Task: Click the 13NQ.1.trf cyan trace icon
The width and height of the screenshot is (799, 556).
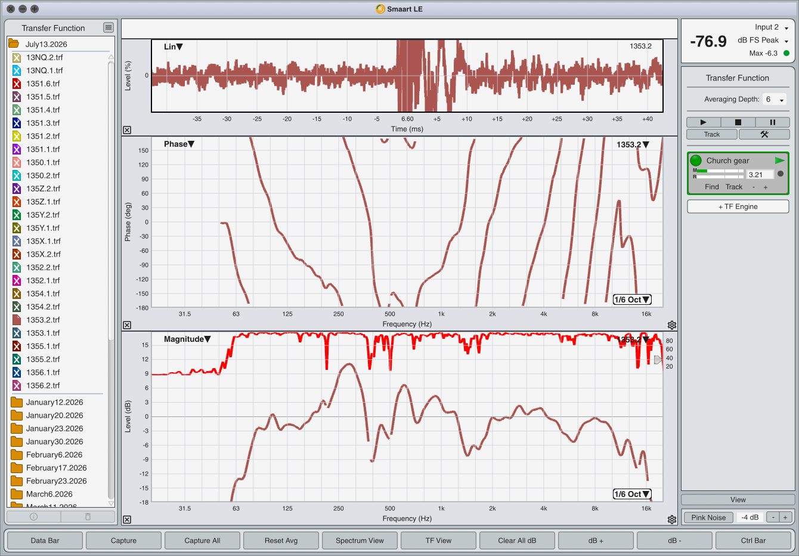Action: [x=17, y=70]
